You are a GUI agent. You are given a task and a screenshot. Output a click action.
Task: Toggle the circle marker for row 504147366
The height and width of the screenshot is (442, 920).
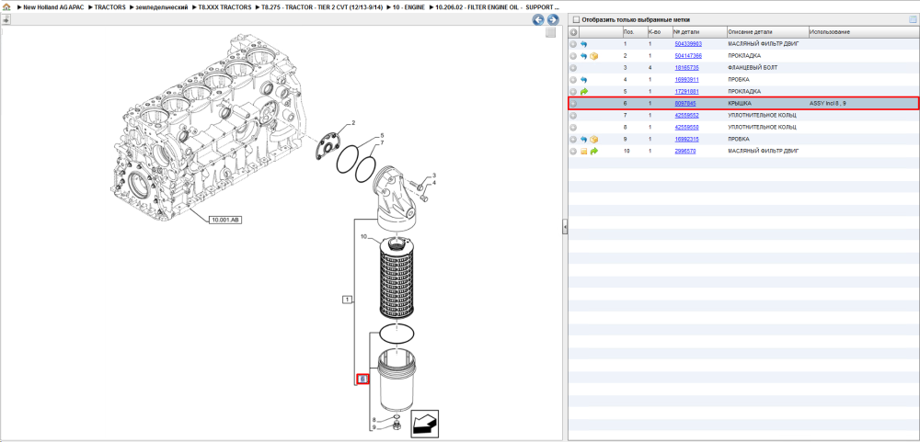point(573,56)
